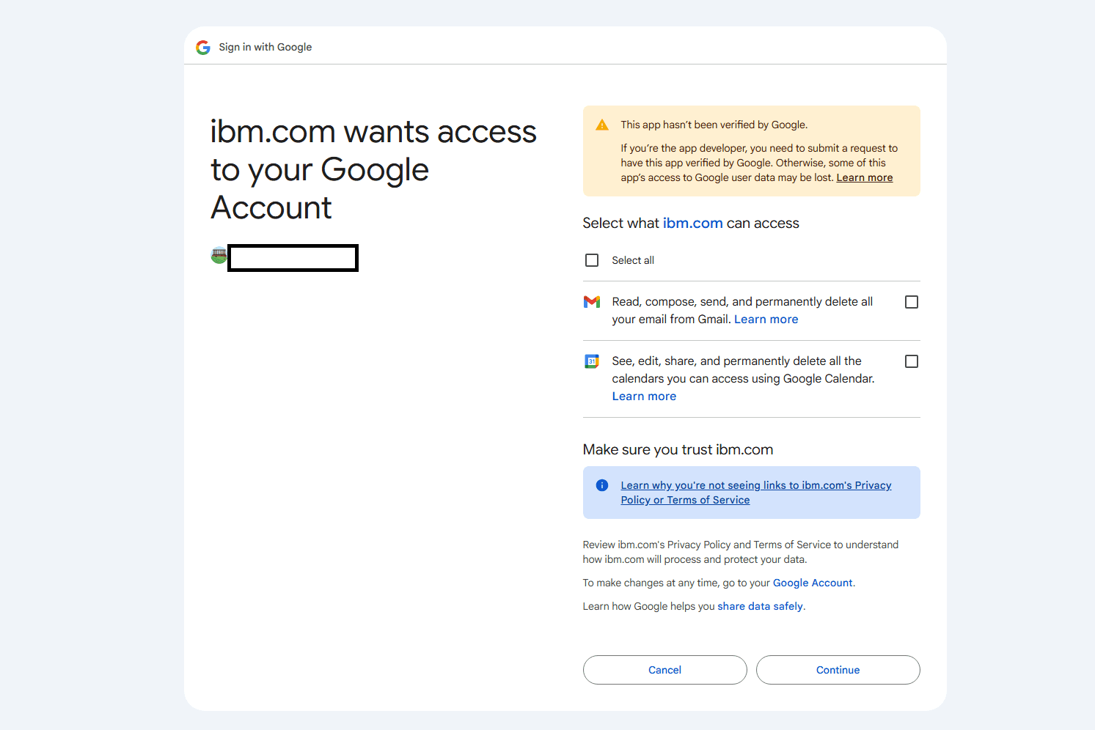Viewport: 1095px width, 730px height.
Task: Click the Google "G" logo in header
Action: pos(202,47)
